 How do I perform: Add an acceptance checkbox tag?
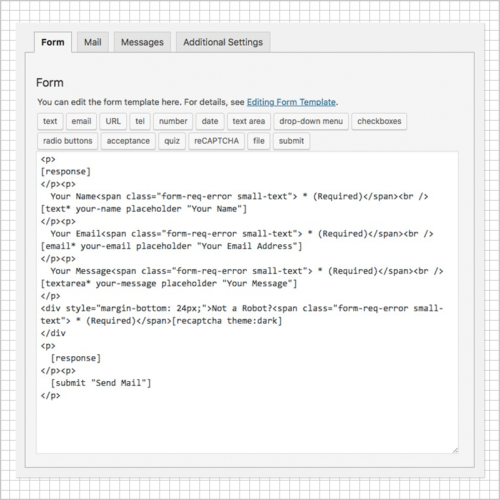tap(127, 141)
